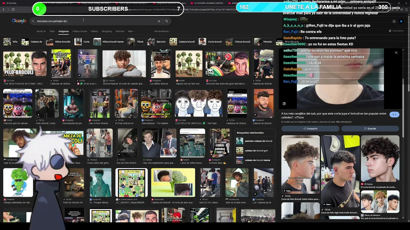Switch to LA EXTRAÑA SEGUNDA TEMPORADA browser tab

click(208, 3)
